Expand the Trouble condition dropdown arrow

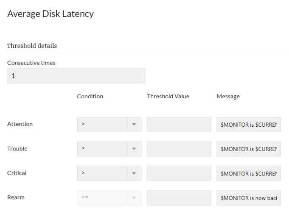pyautogui.click(x=134, y=149)
